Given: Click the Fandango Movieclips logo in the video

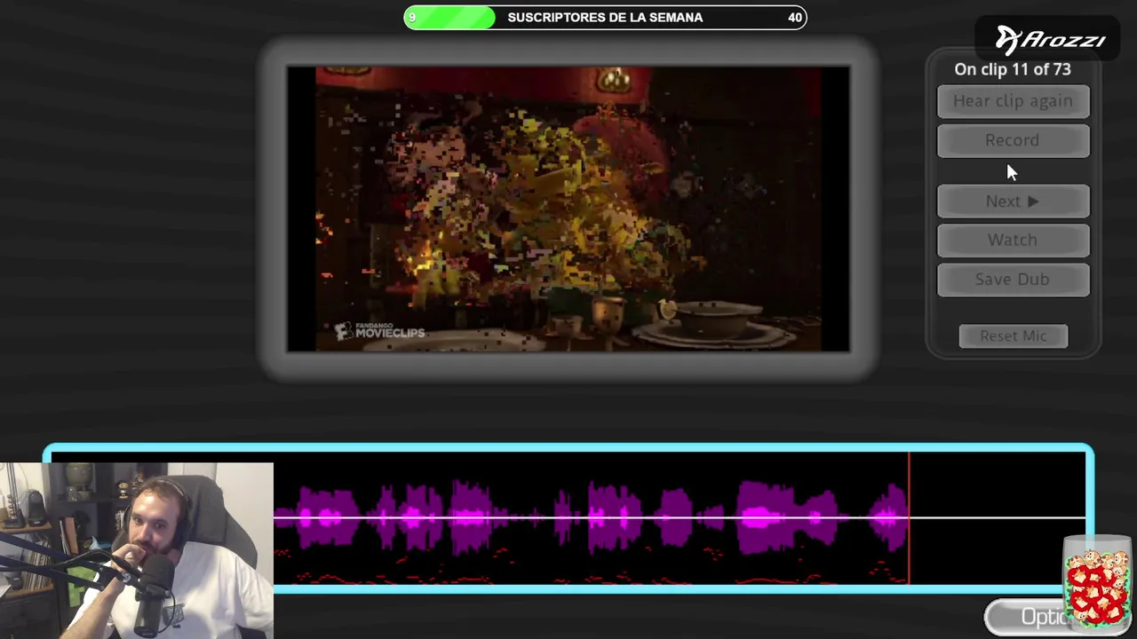Looking at the screenshot, I should tap(380, 331).
